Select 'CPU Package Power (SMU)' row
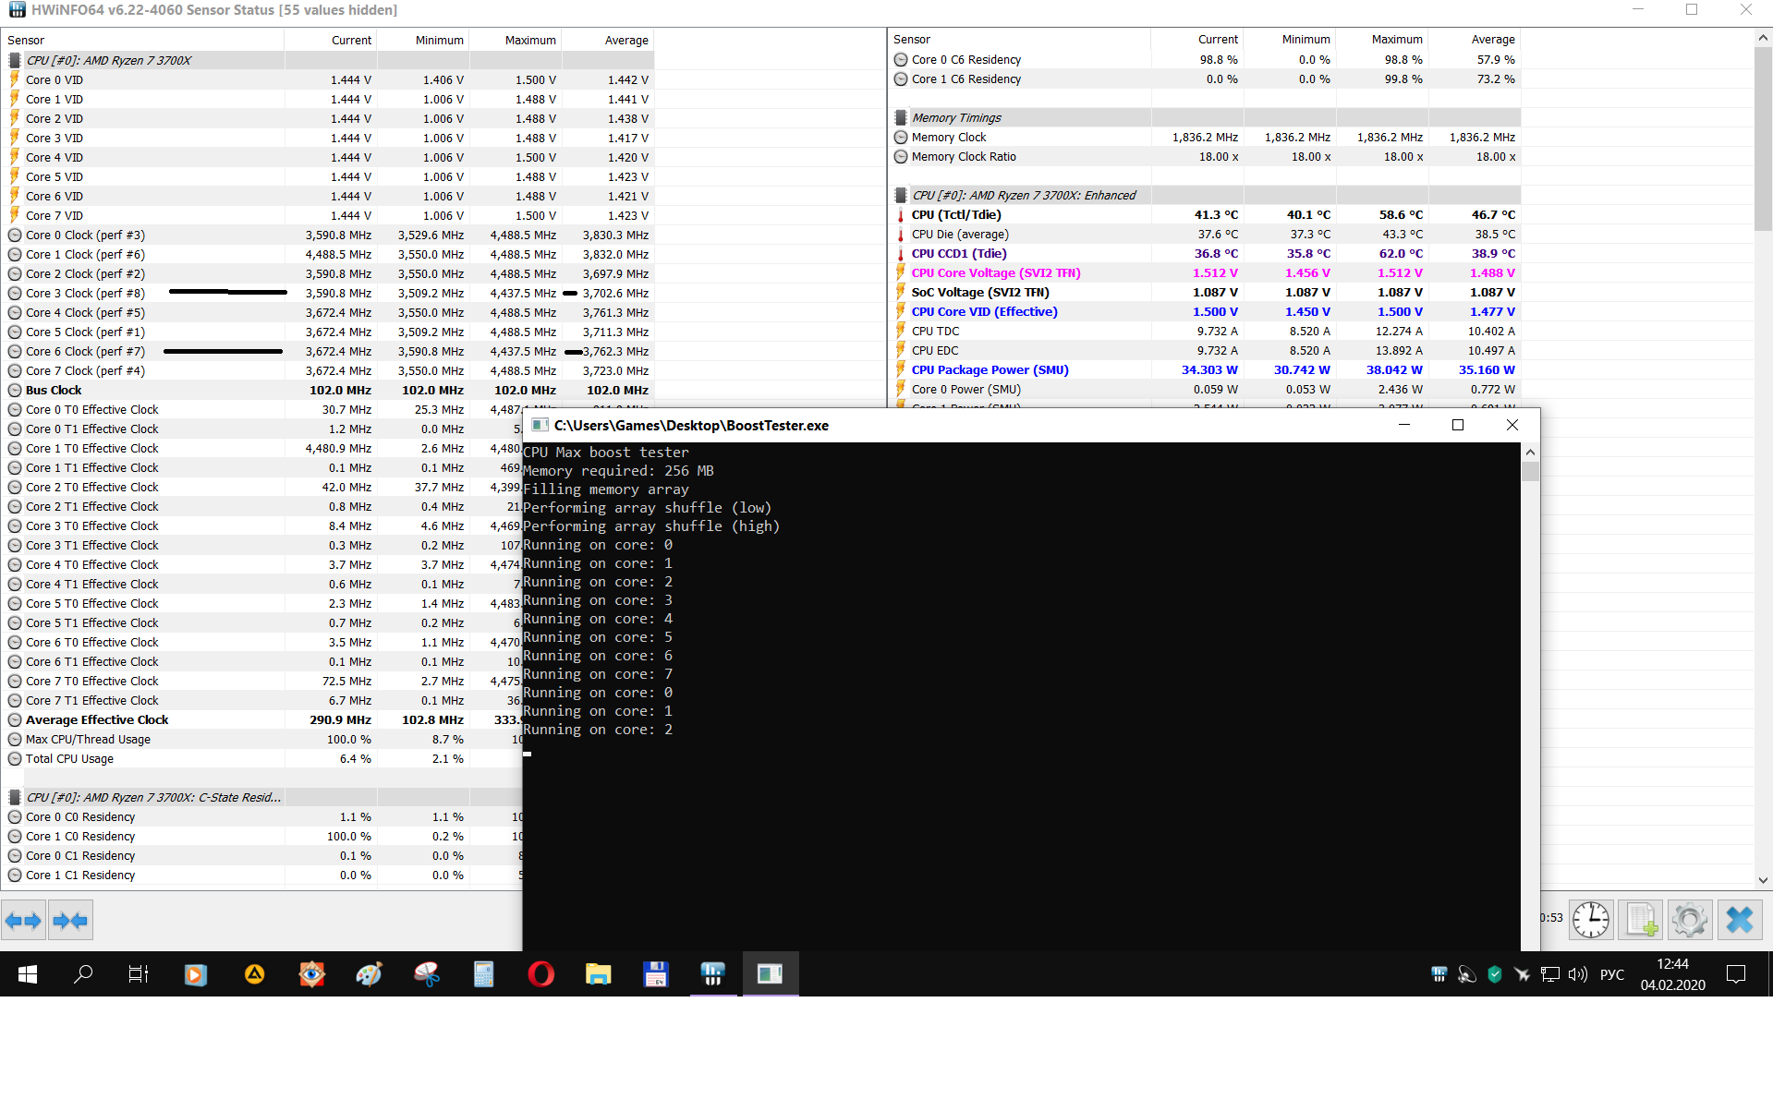The width and height of the screenshot is (1773, 1099). tap(1204, 370)
